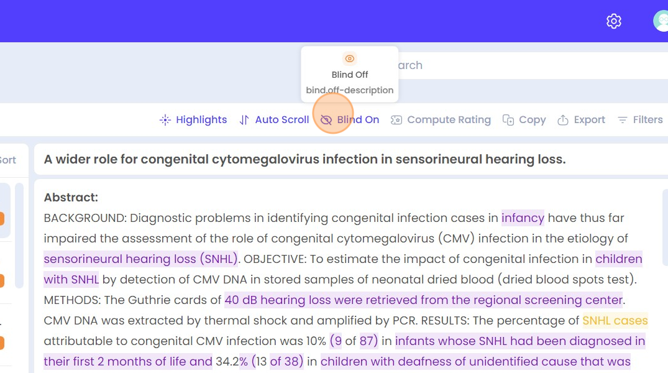Screen dimensions: 668x373
Task: Click the Auto Scroll arrows icon
Action: [x=244, y=120]
